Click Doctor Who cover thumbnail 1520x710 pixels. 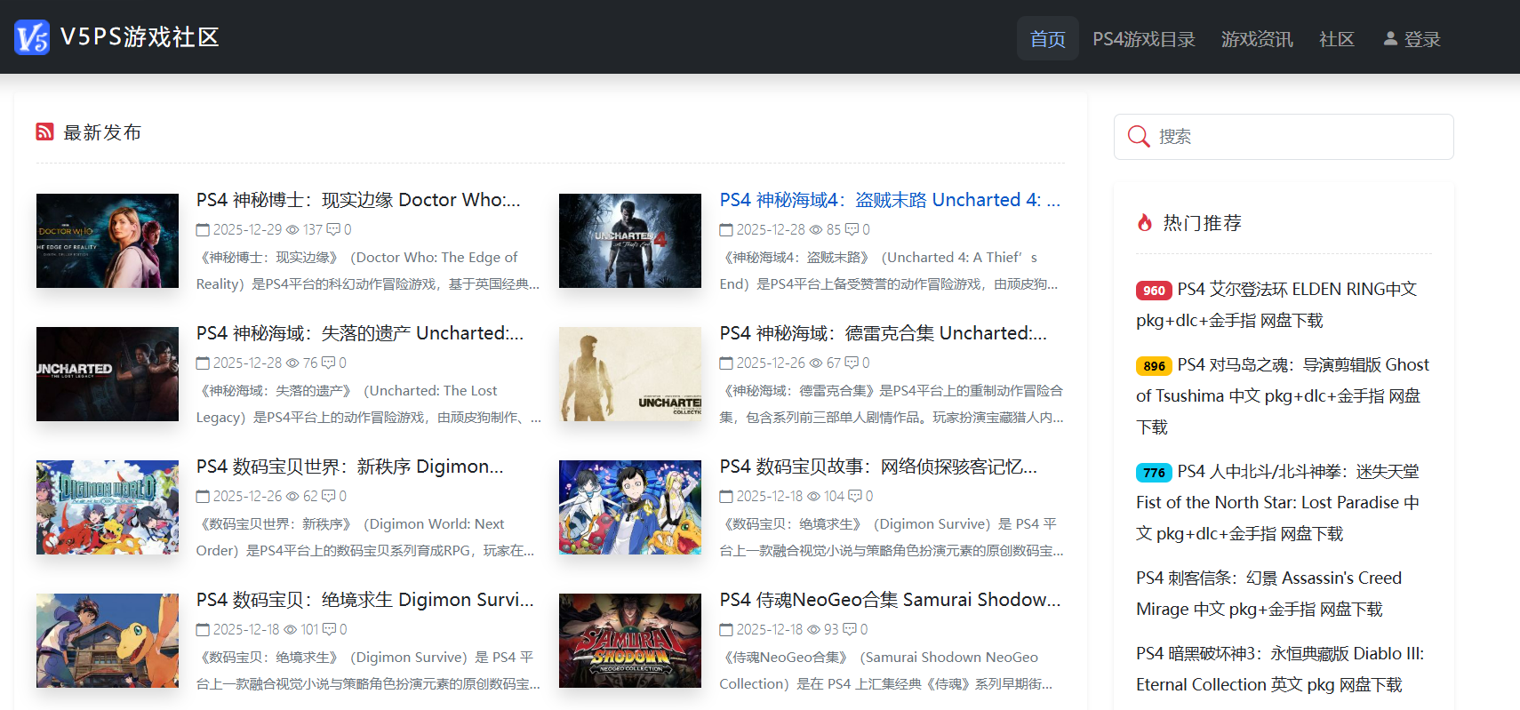click(x=108, y=241)
